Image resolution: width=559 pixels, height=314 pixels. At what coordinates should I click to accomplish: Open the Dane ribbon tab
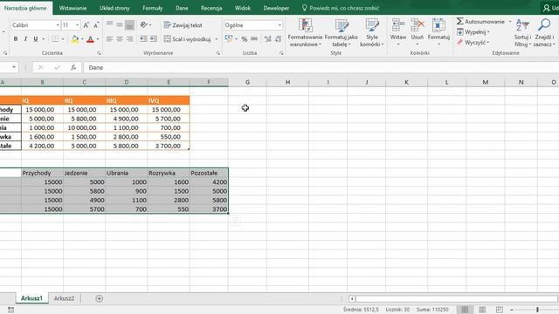click(182, 8)
